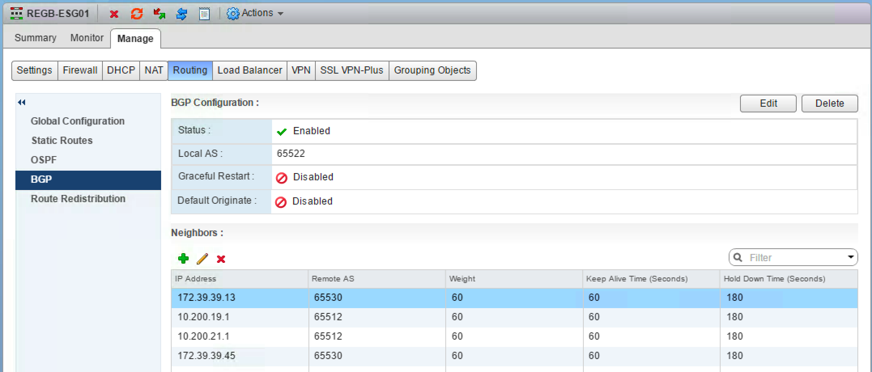Switch to the Monitor tab
Screen dimensions: 872x372
tap(87, 38)
